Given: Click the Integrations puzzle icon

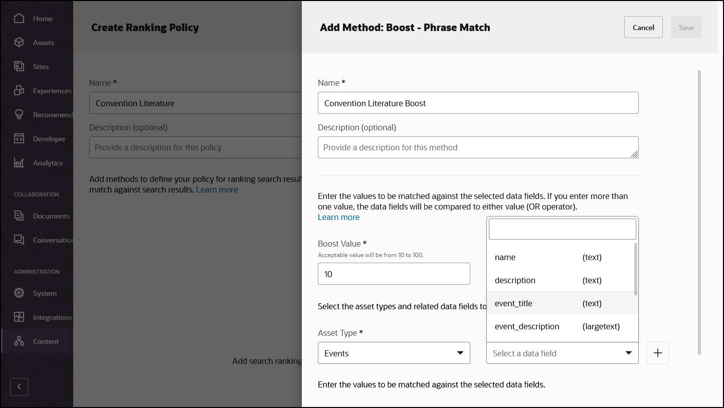Looking at the screenshot, I should (19, 317).
